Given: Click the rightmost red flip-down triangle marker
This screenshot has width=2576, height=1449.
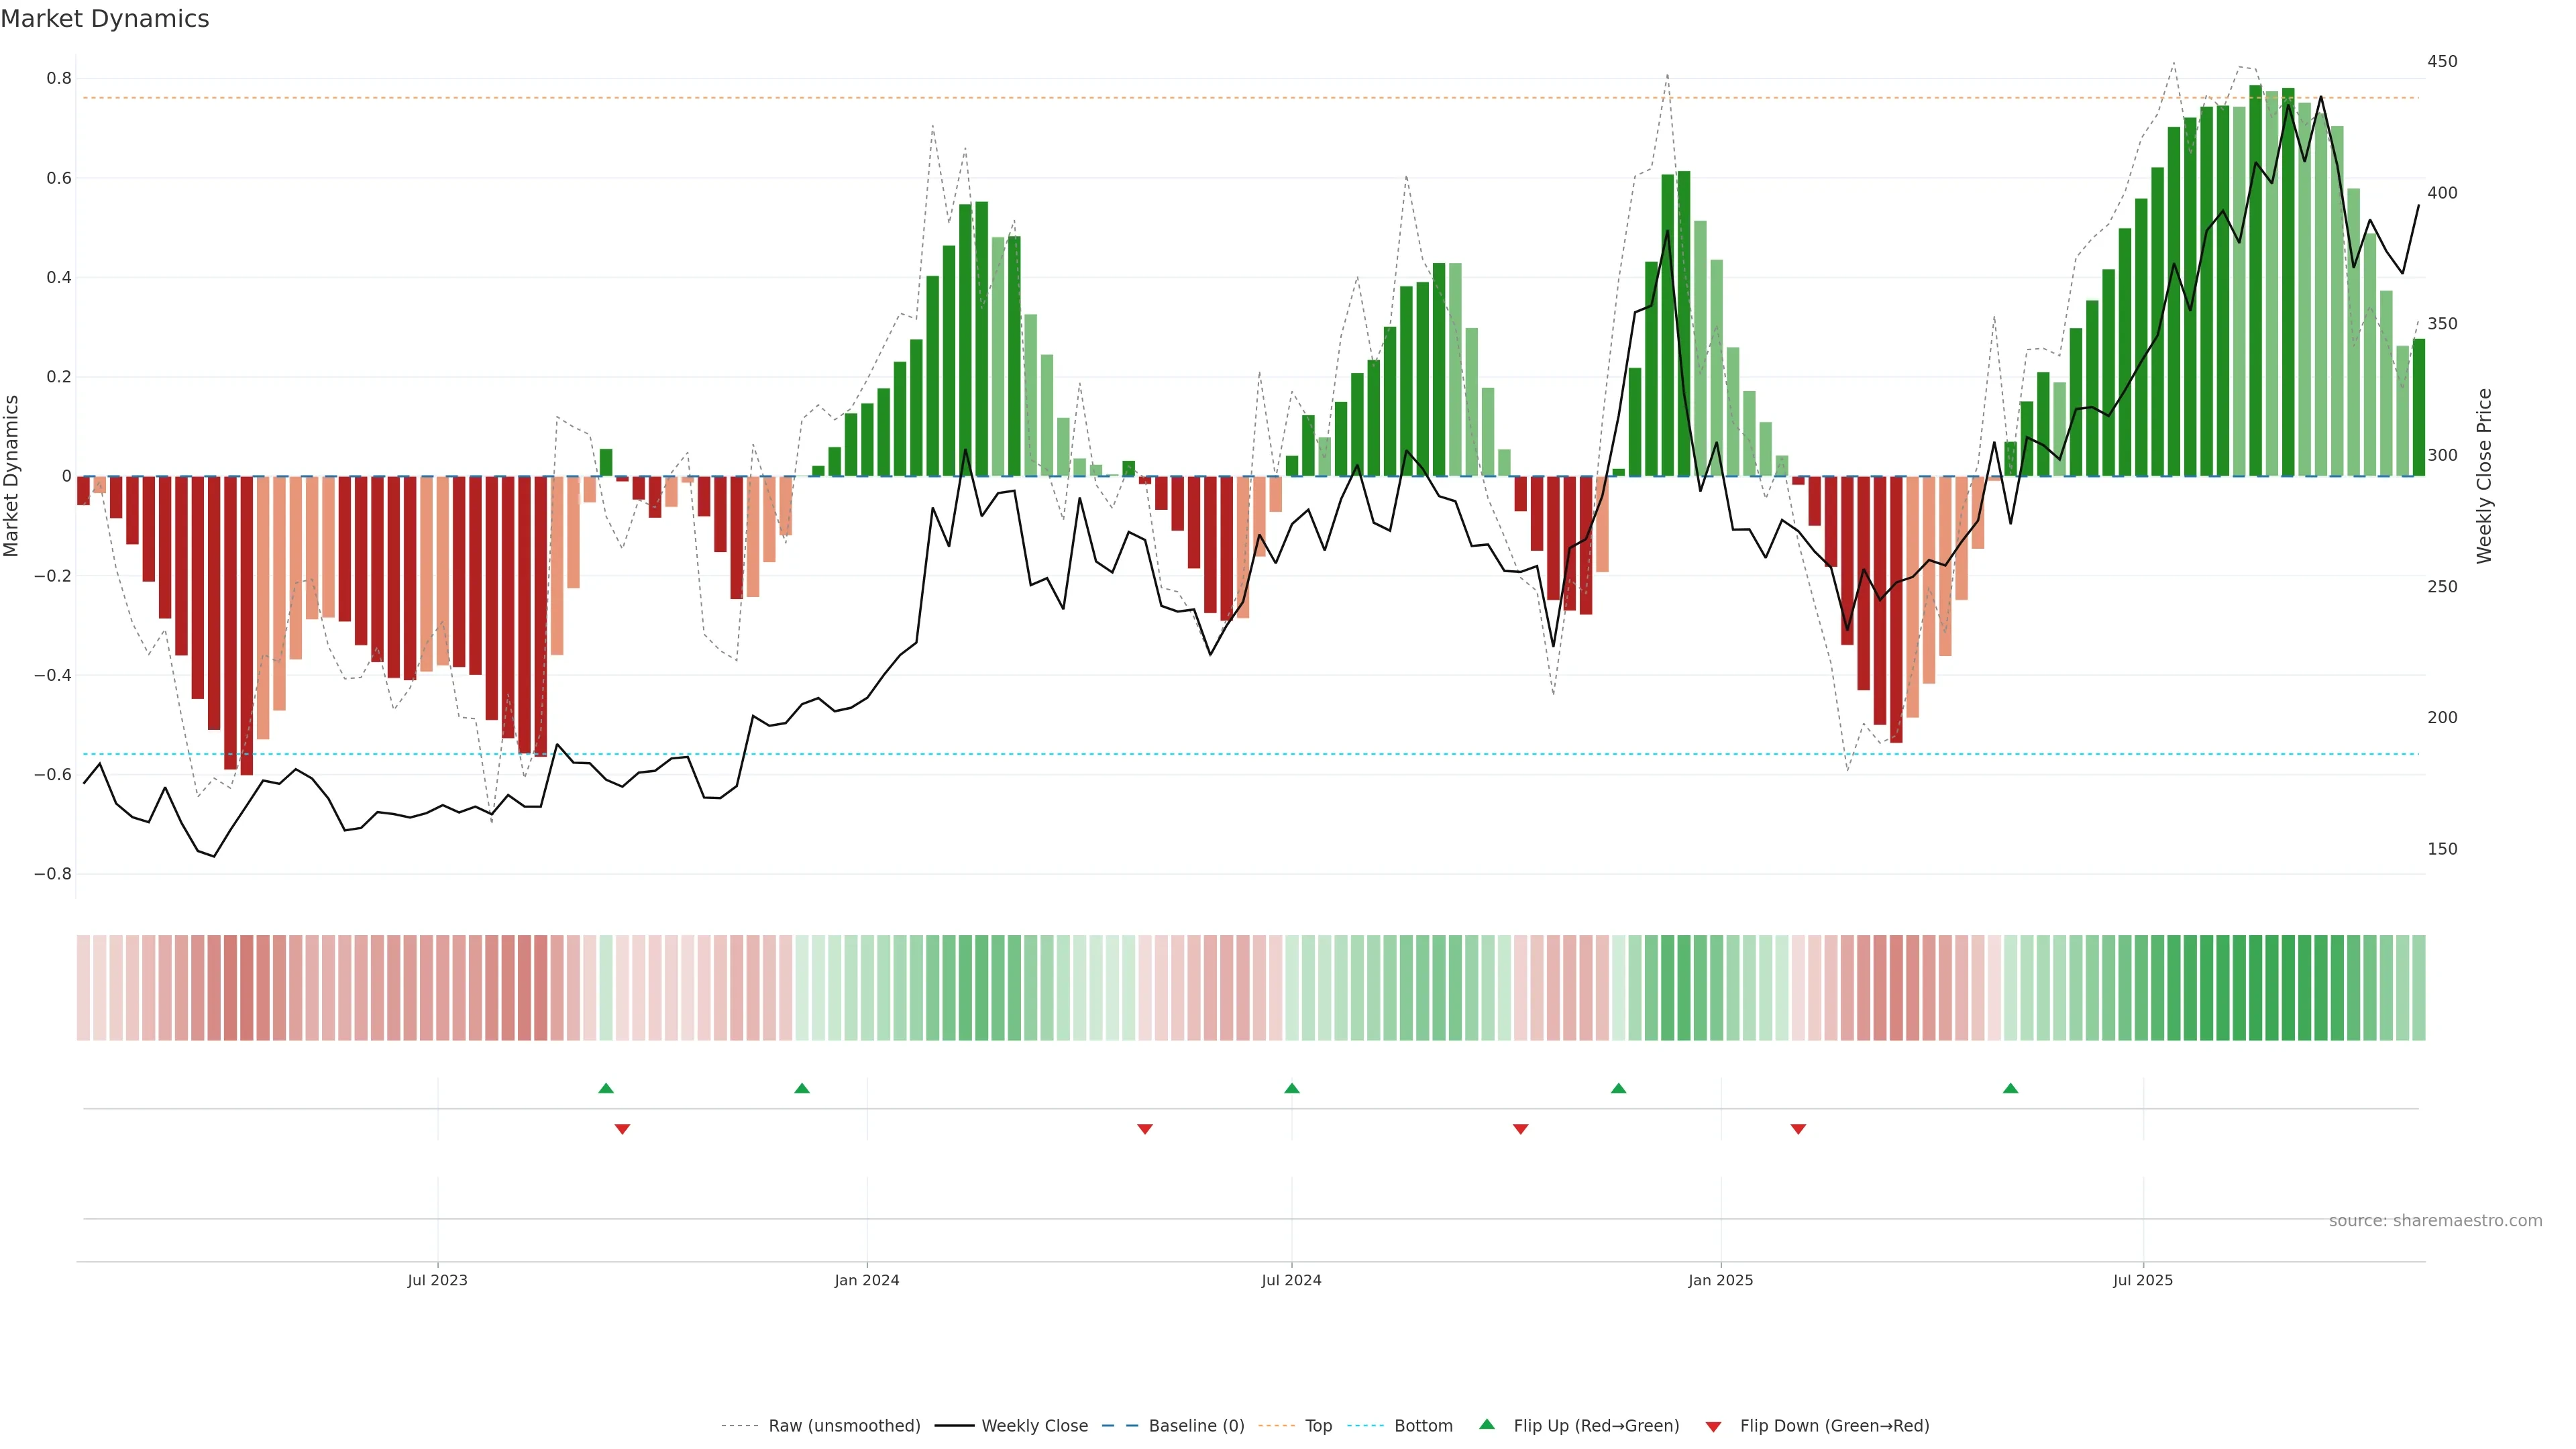Looking at the screenshot, I should [1798, 1129].
